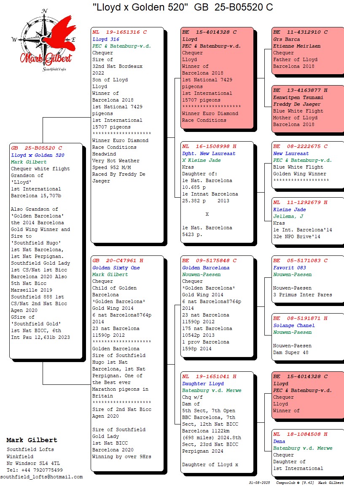The height and width of the screenshot is (494, 344).
Task: Select the Dght. New Laureaat name
Action: tap(209, 153)
